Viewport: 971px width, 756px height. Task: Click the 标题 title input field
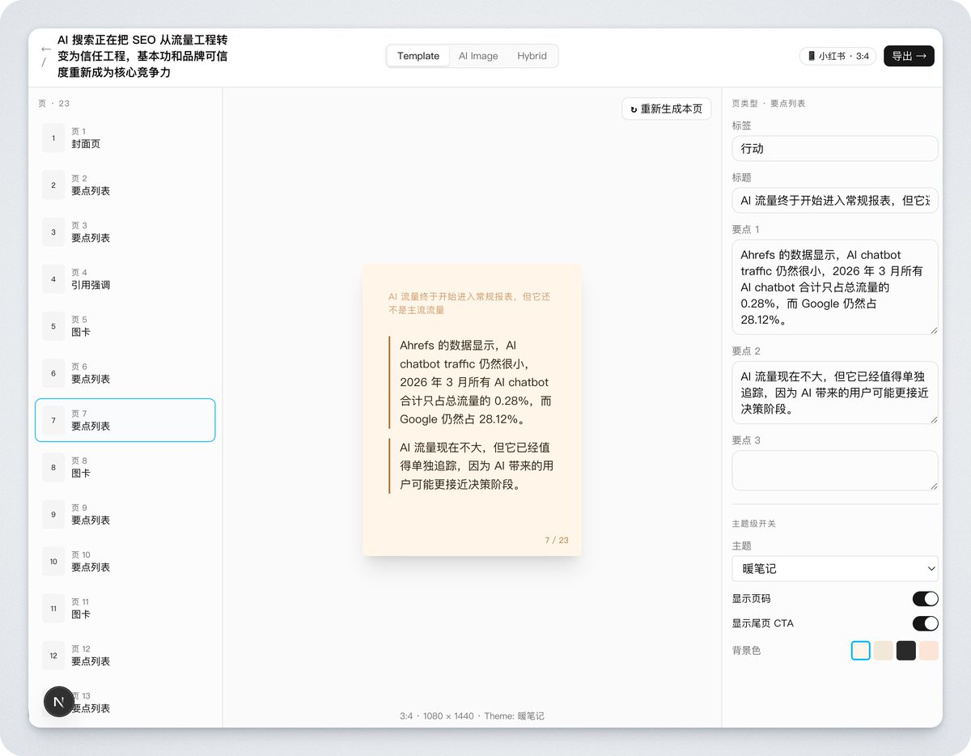click(x=835, y=201)
